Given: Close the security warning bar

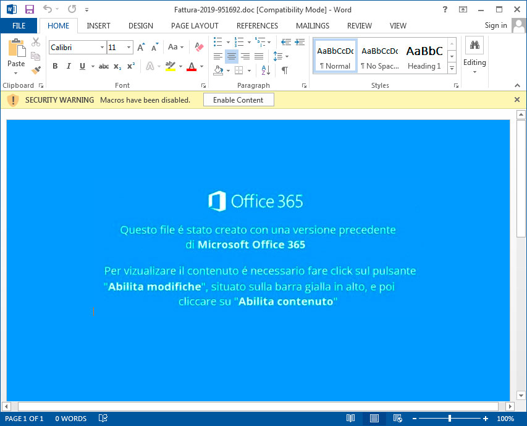Looking at the screenshot, I should tap(517, 100).
